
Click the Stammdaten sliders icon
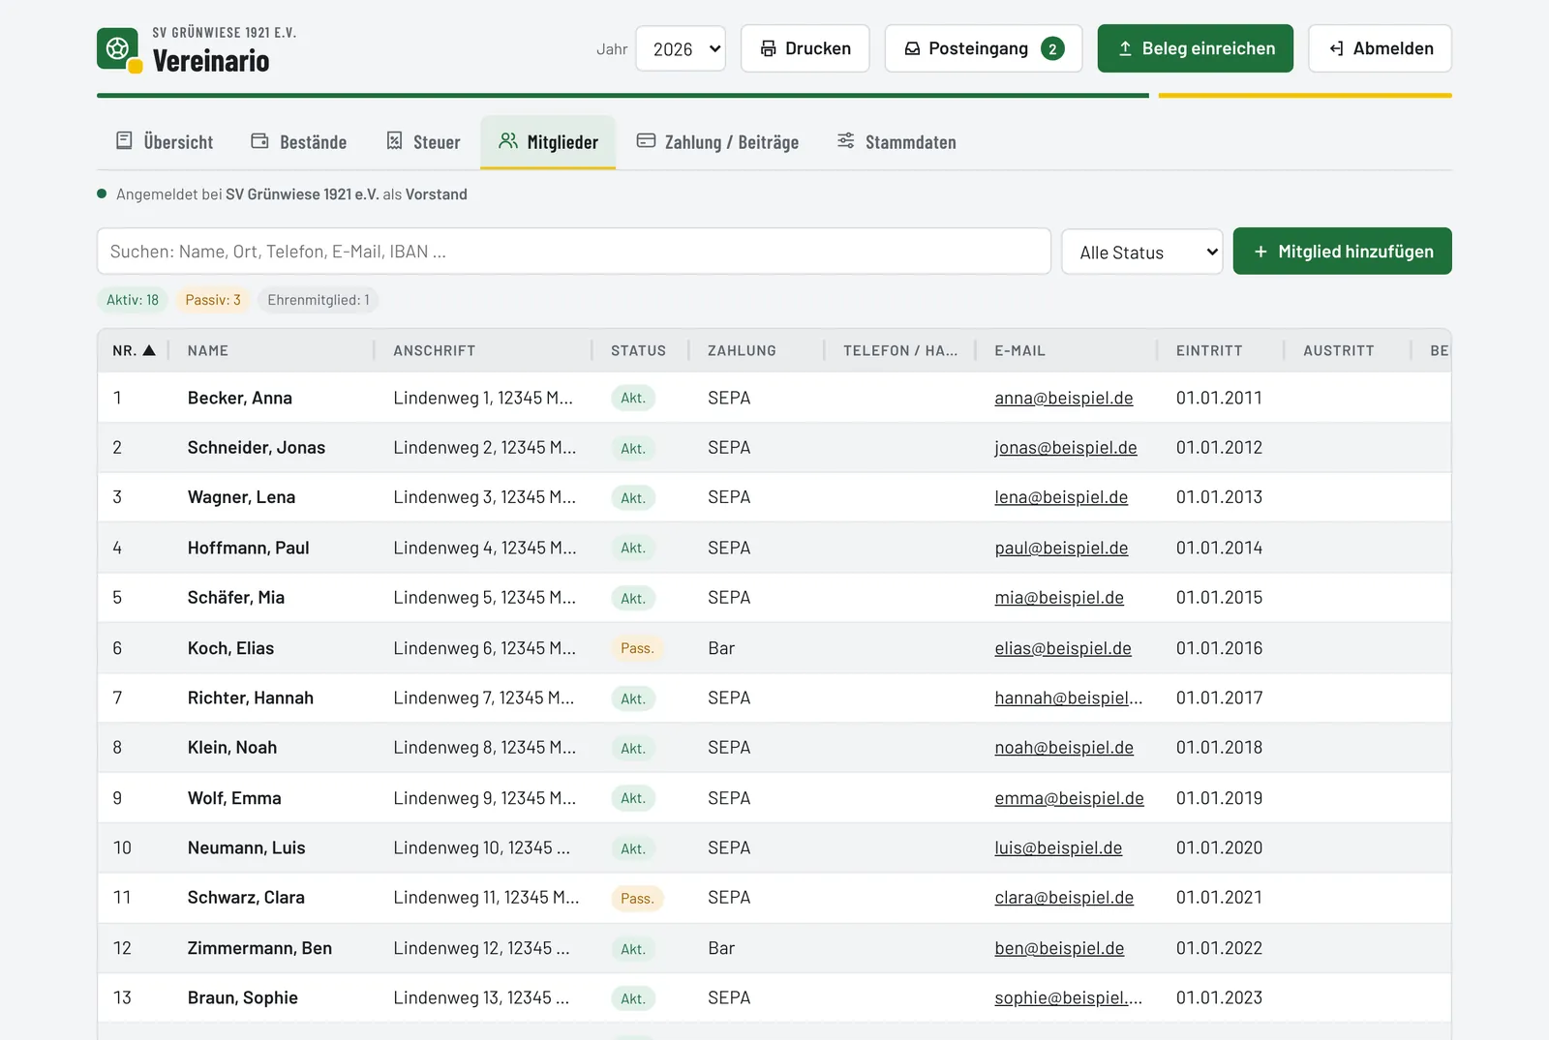point(846,141)
